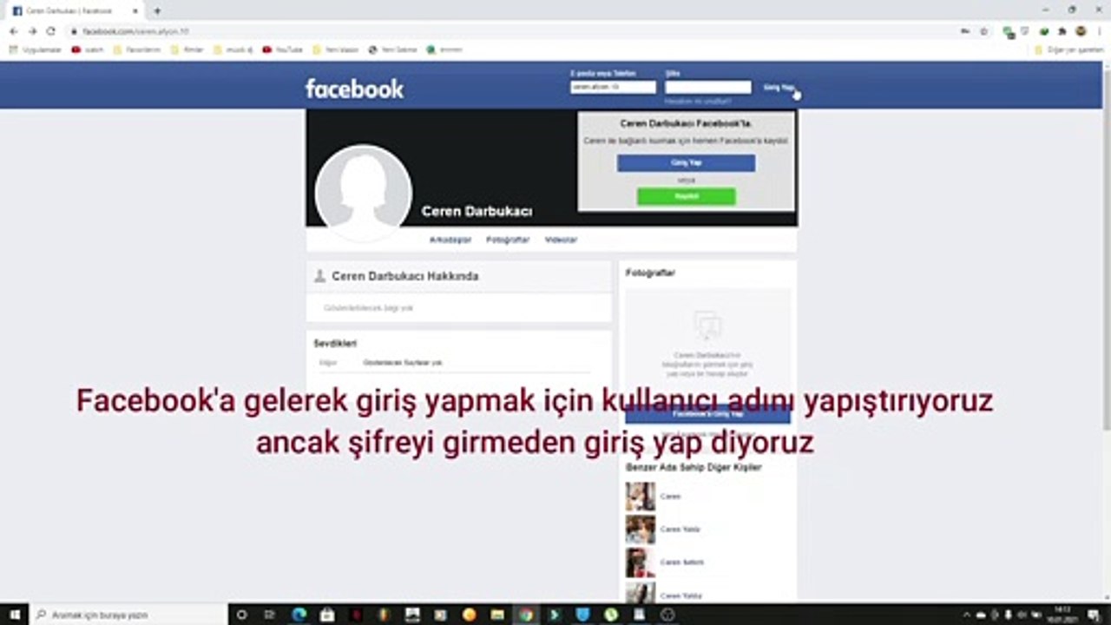
Task: Open the profile picture placeholder of Ceren Darbukacı
Action: 363,193
